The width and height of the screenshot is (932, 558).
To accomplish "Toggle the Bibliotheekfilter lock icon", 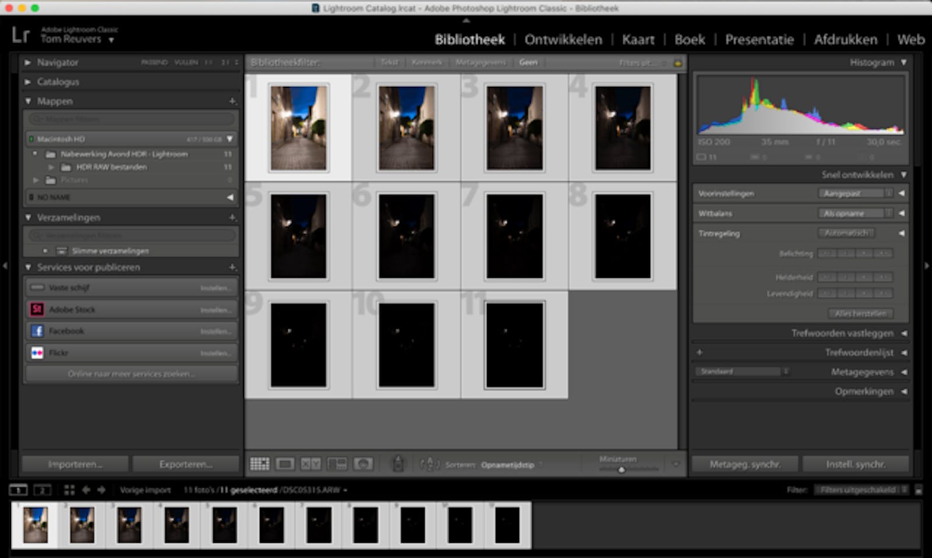I will pyautogui.click(x=677, y=63).
